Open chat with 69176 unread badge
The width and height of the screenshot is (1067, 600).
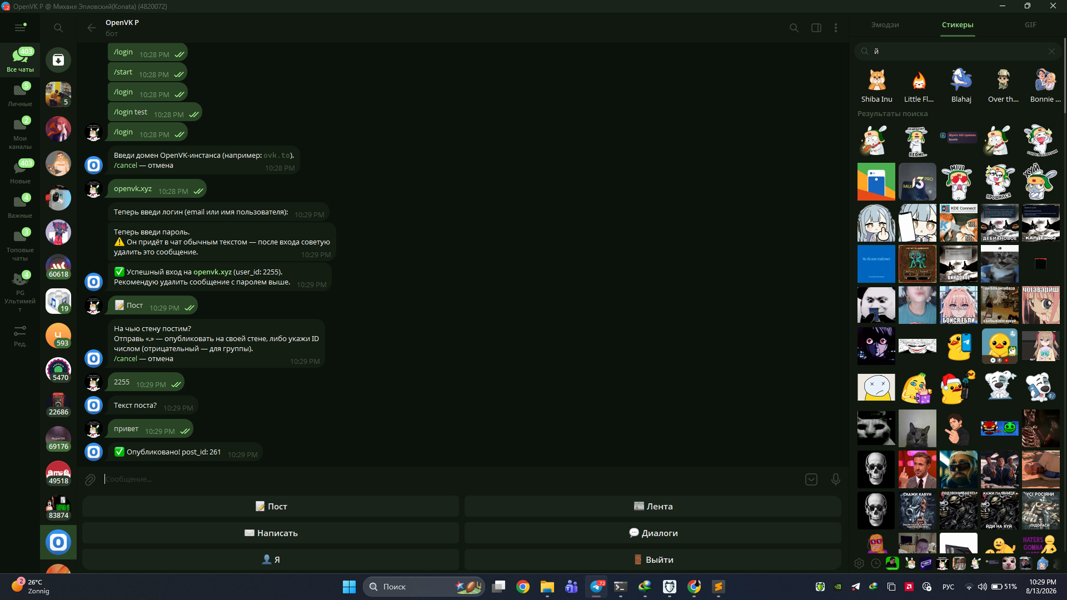[58, 439]
